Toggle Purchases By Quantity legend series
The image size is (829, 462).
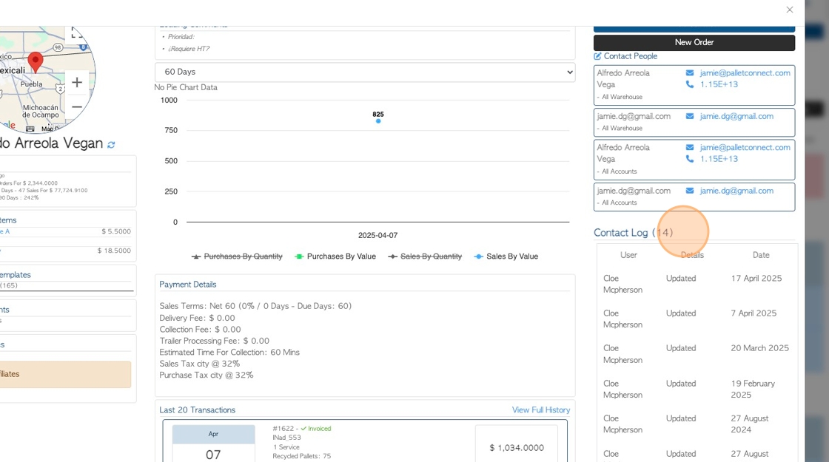(x=237, y=257)
